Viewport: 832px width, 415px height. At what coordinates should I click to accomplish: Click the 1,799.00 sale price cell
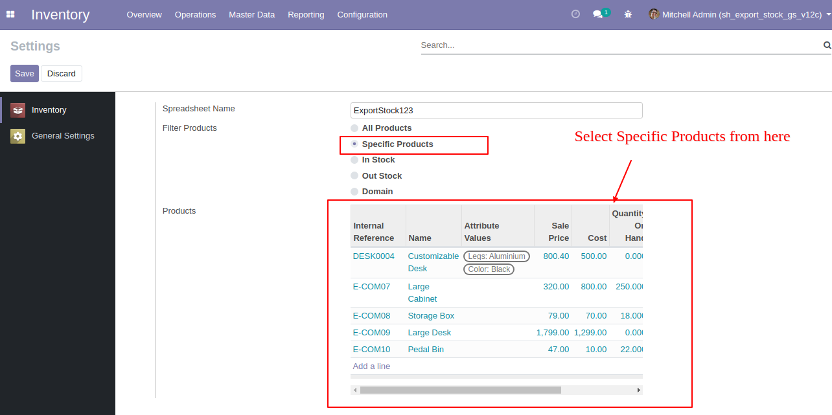coord(553,333)
